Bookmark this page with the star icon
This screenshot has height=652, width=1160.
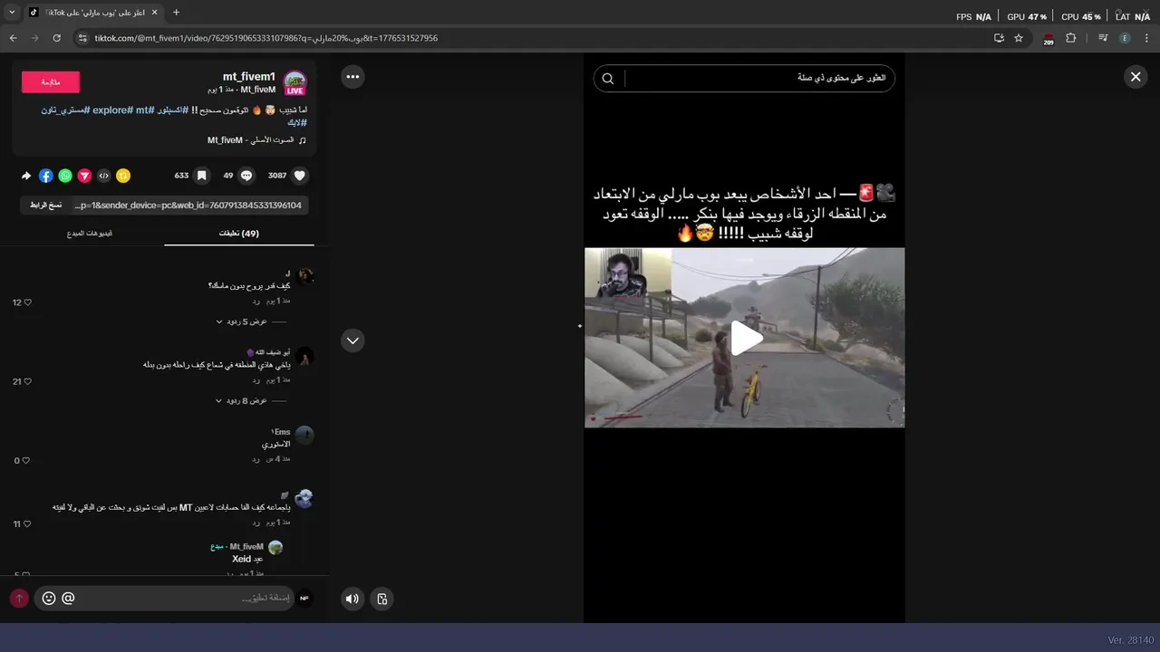[x=1019, y=38]
